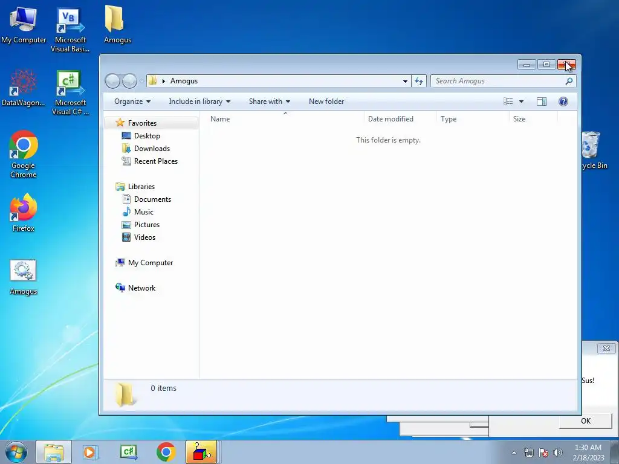Show hidden tray icons arrow
The width and height of the screenshot is (619, 464).
click(x=514, y=453)
